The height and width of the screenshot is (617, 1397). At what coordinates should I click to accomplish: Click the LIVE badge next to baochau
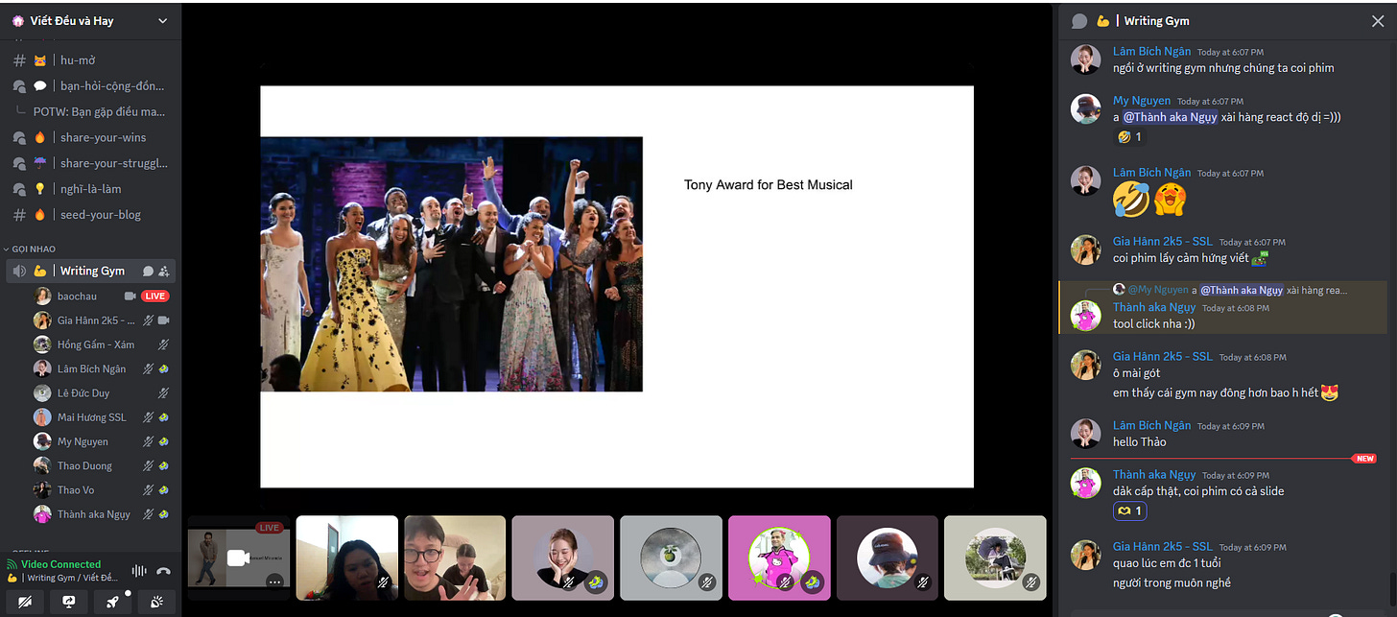point(154,296)
